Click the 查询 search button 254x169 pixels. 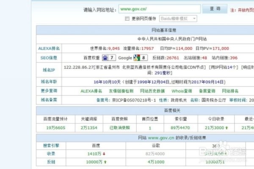point(215,9)
